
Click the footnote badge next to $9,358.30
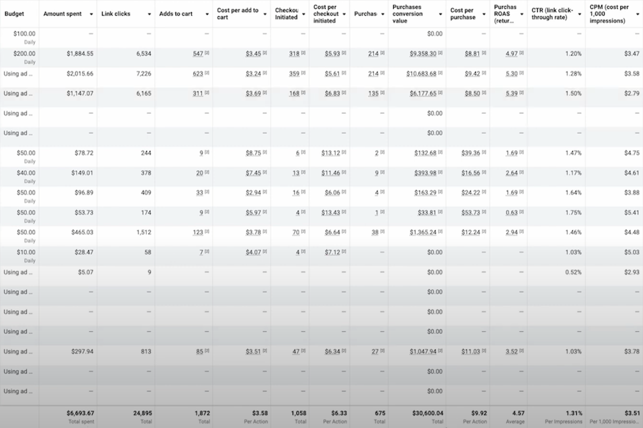(440, 53)
